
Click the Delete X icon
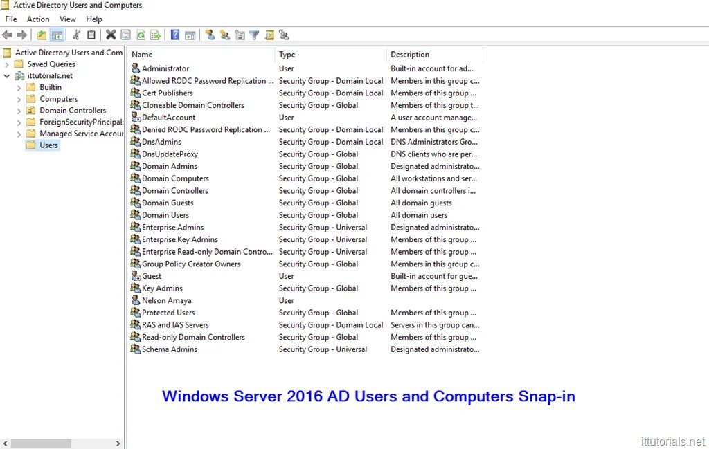click(111, 35)
